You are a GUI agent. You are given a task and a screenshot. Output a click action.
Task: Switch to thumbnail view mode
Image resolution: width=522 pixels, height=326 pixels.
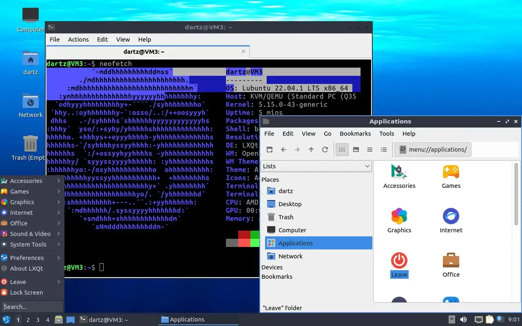pyautogui.click(x=356, y=150)
